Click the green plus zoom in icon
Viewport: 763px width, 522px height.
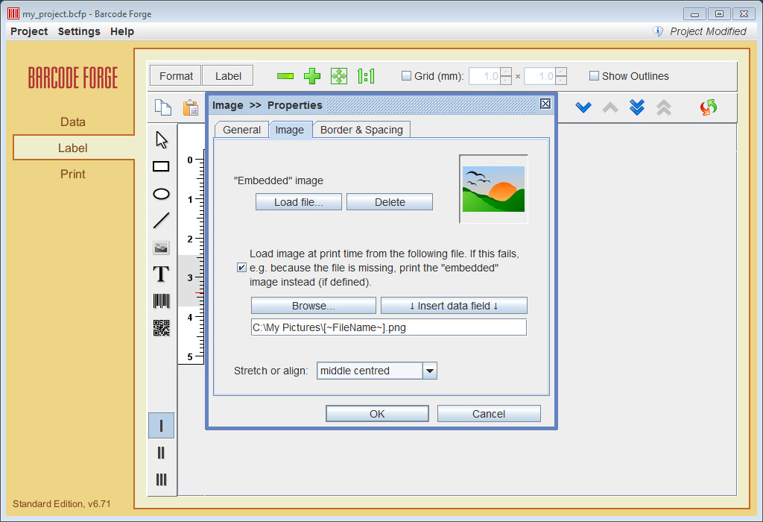312,76
